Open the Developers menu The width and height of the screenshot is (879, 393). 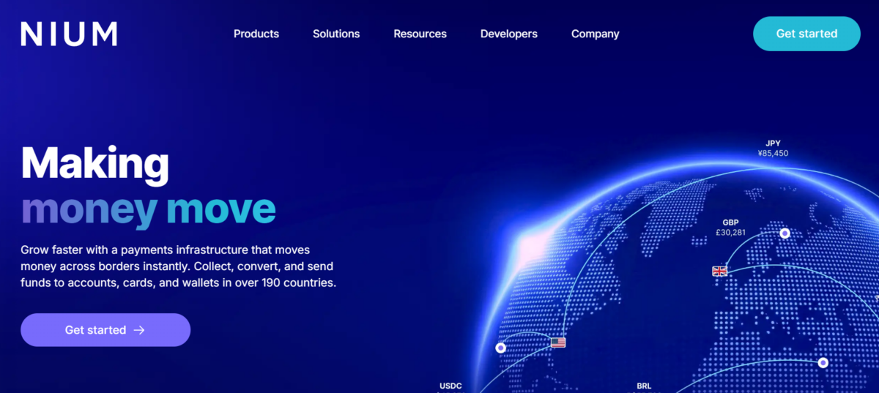tap(509, 34)
